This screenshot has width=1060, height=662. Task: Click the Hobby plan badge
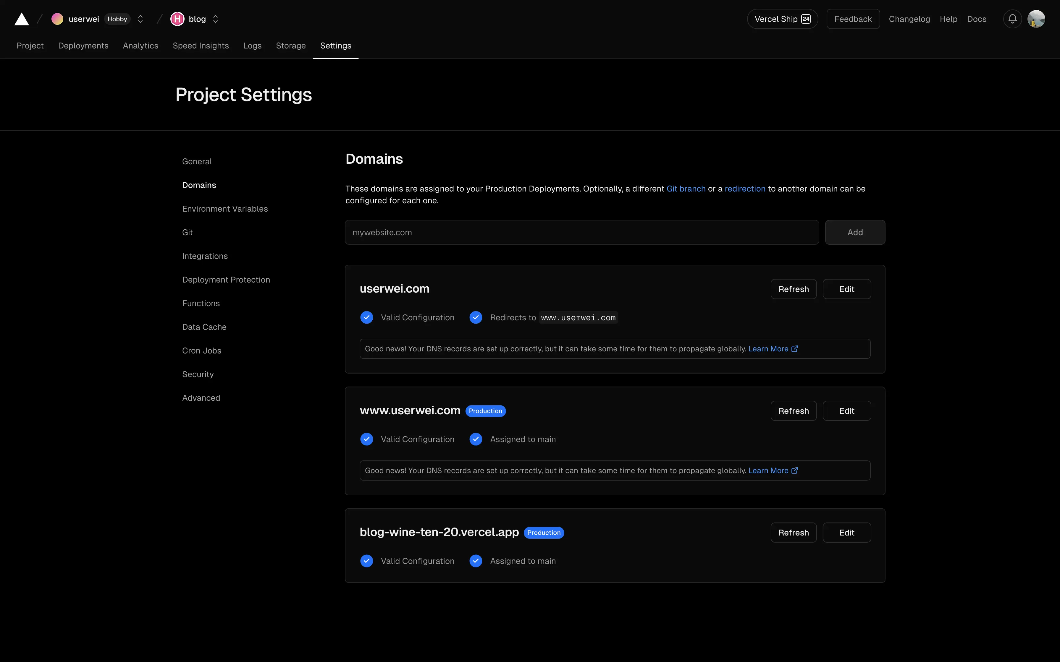point(117,19)
